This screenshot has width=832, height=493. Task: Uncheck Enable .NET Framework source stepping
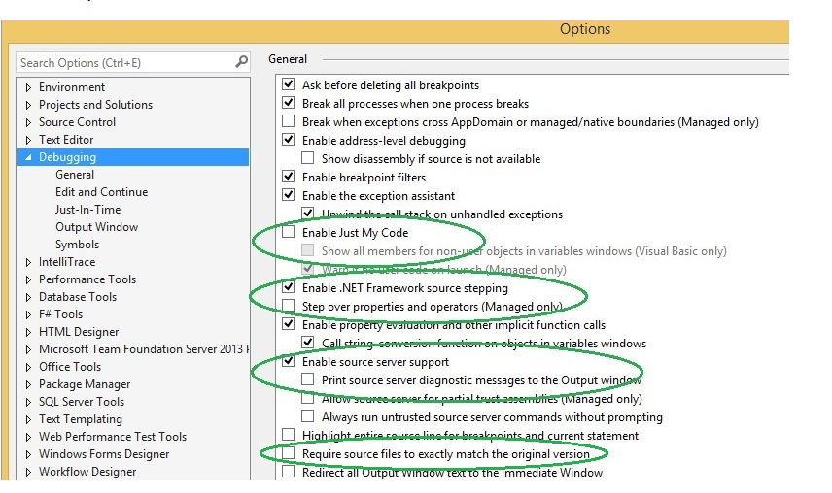point(288,287)
